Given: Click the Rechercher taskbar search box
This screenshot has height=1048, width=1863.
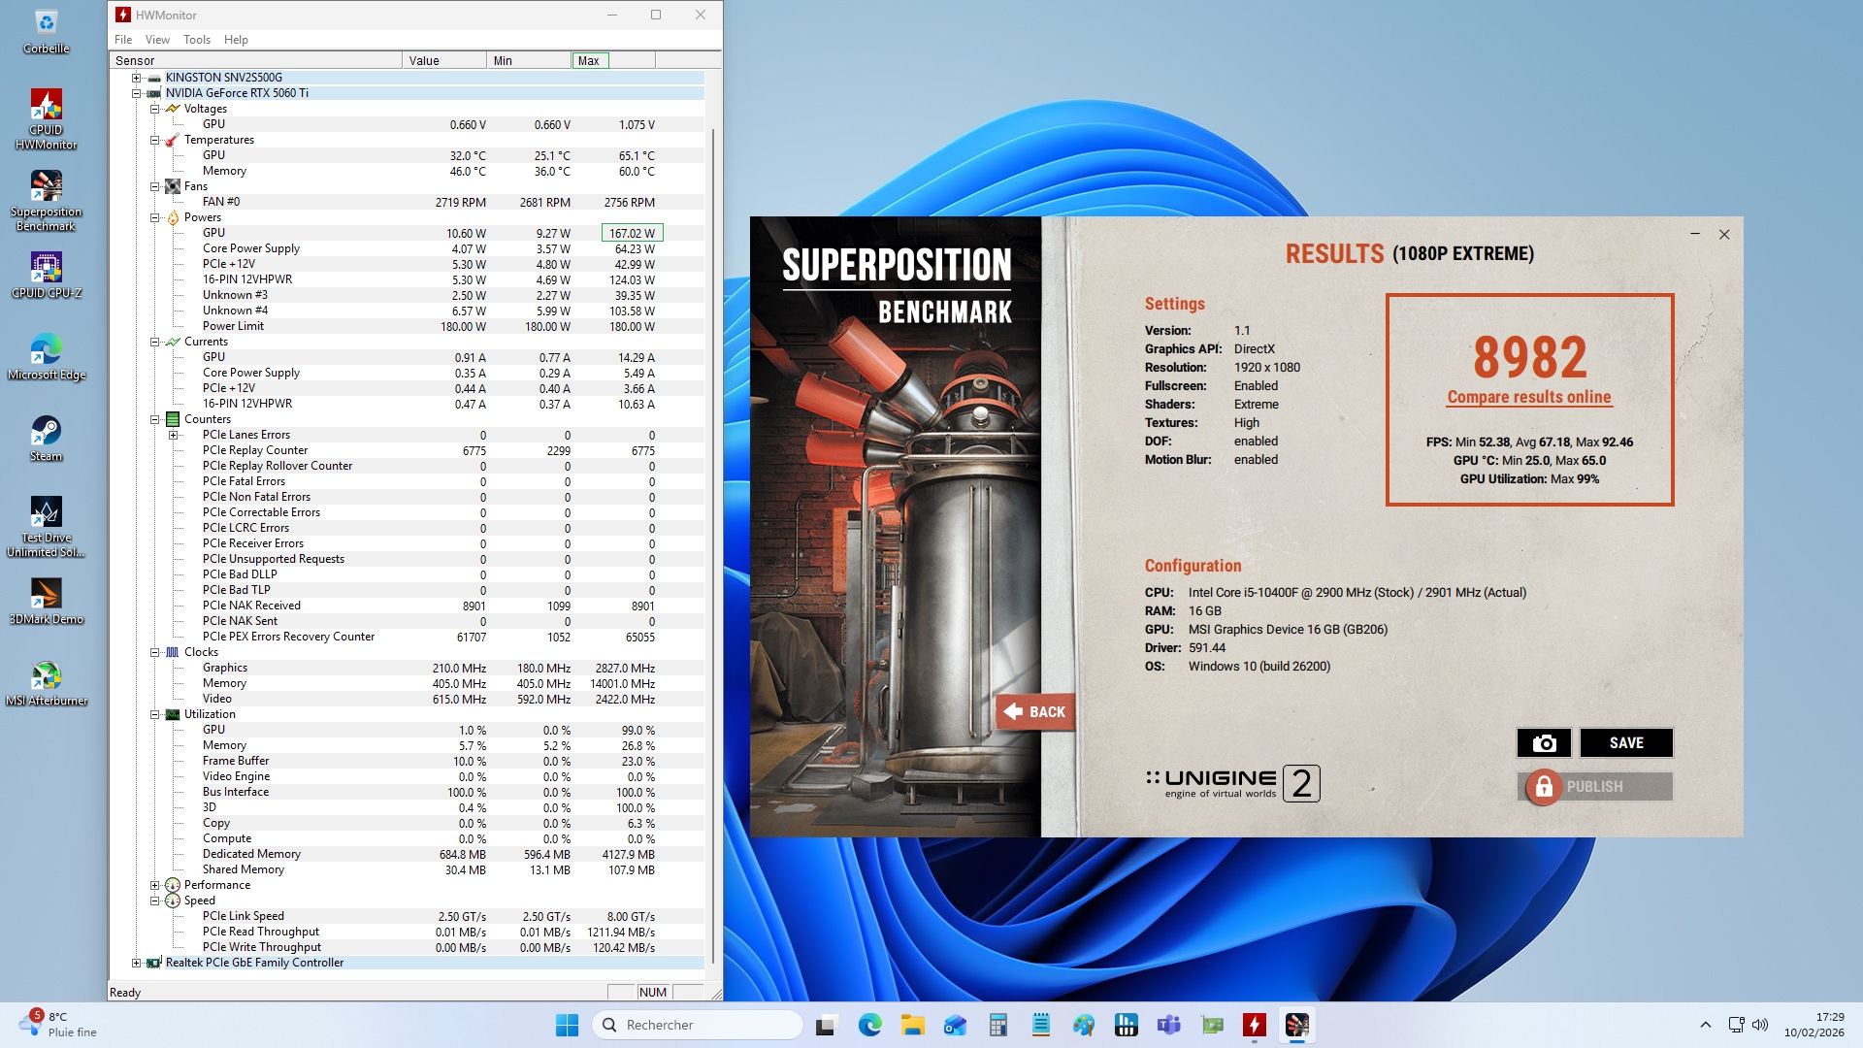Looking at the screenshot, I should (x=699, y=1025).
